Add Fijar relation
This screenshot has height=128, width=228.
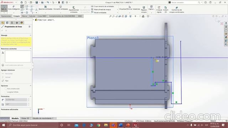pos(5,81)
